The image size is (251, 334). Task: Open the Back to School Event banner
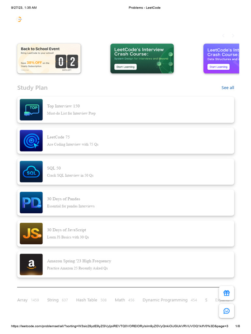pyautogui.click(x=49, y=59)
